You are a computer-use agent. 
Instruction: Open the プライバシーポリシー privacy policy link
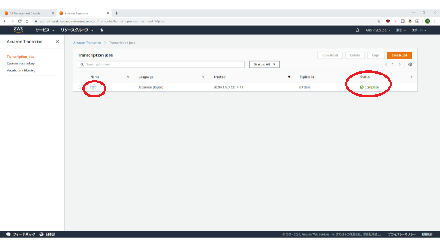(x=401, y=234)
